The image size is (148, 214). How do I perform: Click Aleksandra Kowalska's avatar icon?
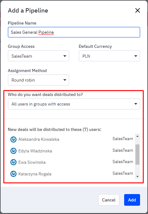pyautogui.click(x=13, y=139)
